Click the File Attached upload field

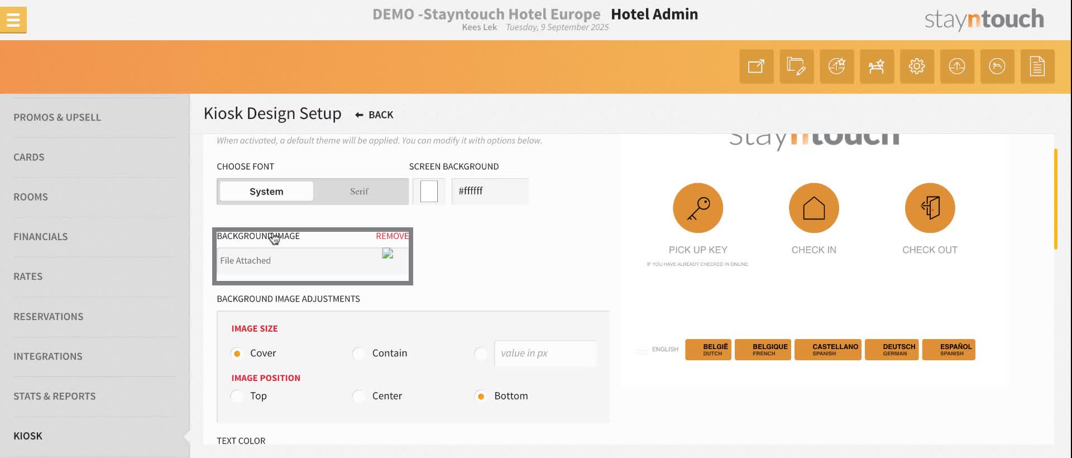click(313, 261)
